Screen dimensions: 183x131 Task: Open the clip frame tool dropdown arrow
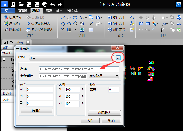pyautogui.click(x=101, y=18)
